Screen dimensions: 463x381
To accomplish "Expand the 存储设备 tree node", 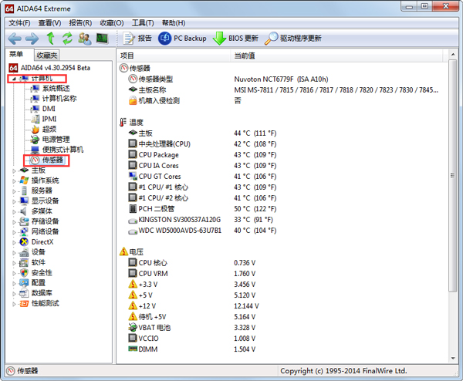I will click(14, 221).
